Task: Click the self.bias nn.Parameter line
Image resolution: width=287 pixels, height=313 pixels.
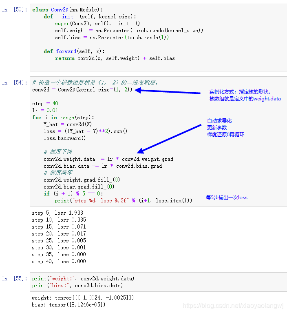Action: click(112, 37)
